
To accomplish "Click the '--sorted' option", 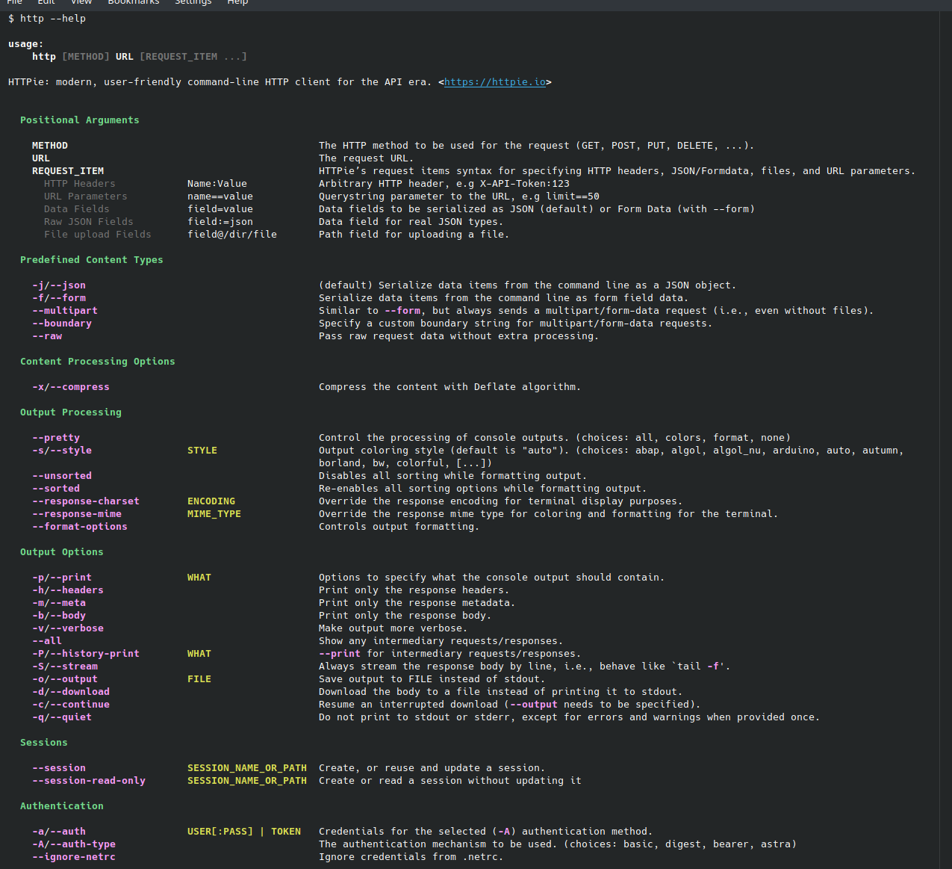I will pyautogui.click(x=56, y=489).
